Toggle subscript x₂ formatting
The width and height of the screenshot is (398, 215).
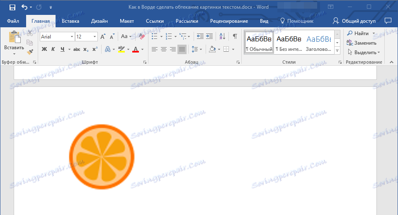(x=86, y=49)
